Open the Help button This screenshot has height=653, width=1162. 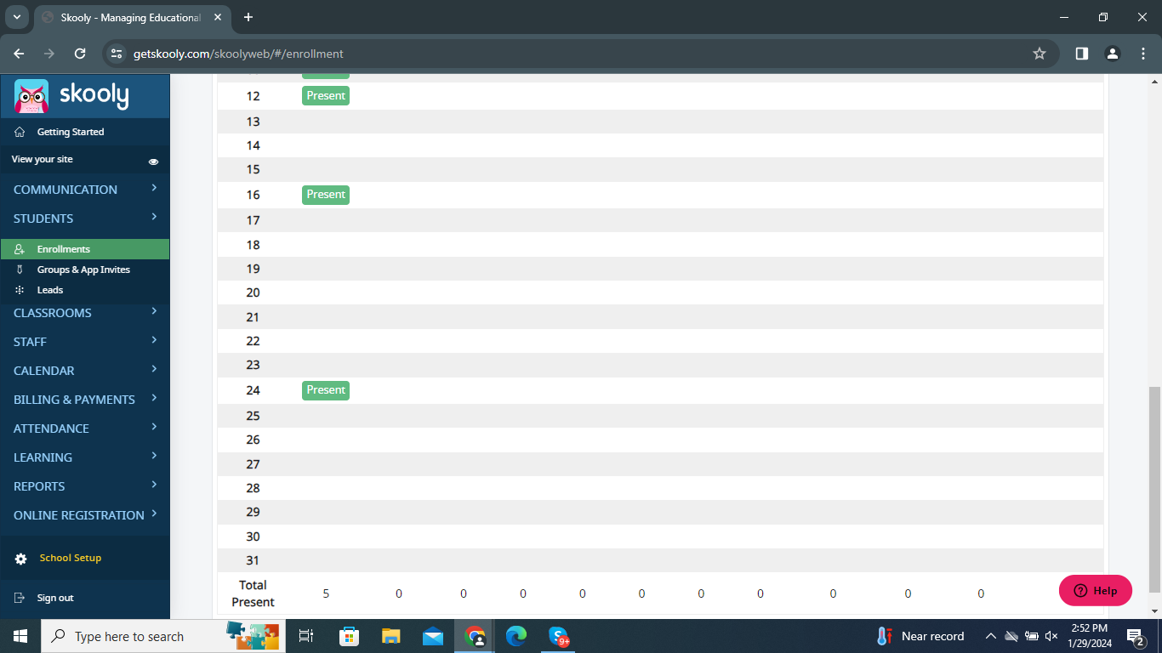tap(1096, 590)
